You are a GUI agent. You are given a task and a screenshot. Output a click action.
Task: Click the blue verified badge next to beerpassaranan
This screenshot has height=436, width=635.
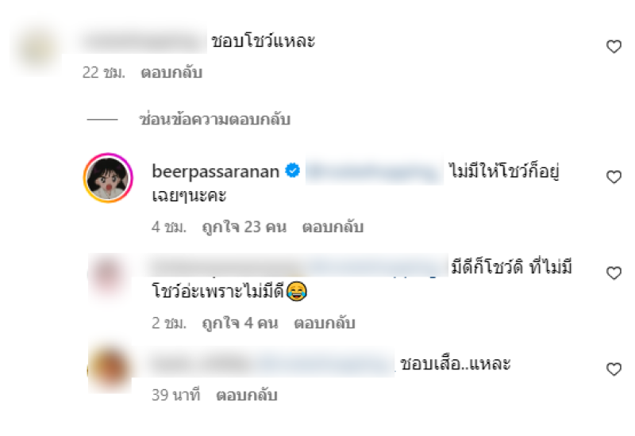click(292, 170)
